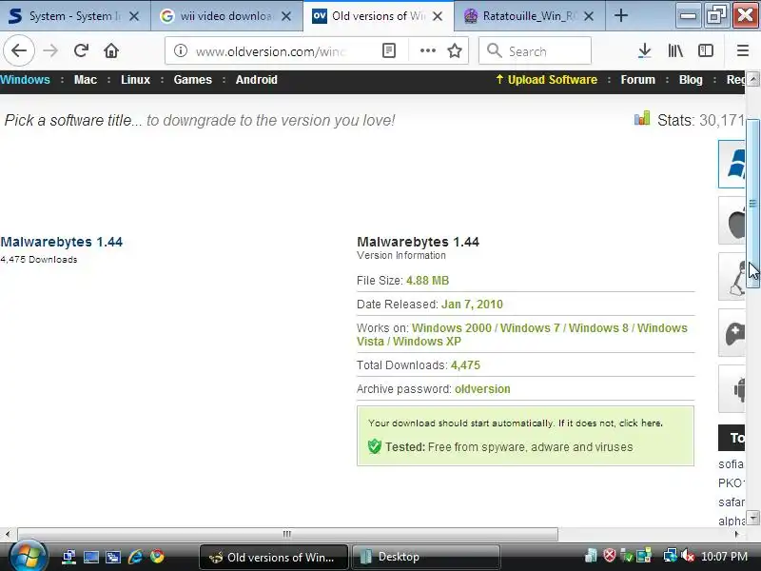761x571 pixels.
Task: Close the wii video download tab
Action: (286, 16)
